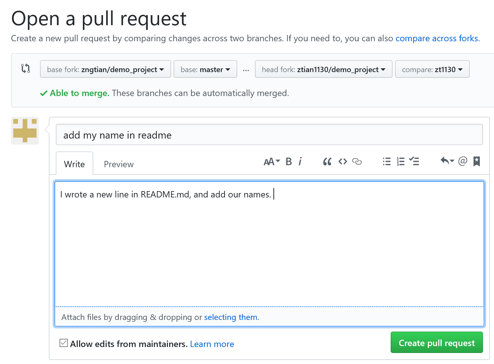
Task: Open base fork zngtian/demo_project dropdown
Action: tap(106, 69)
